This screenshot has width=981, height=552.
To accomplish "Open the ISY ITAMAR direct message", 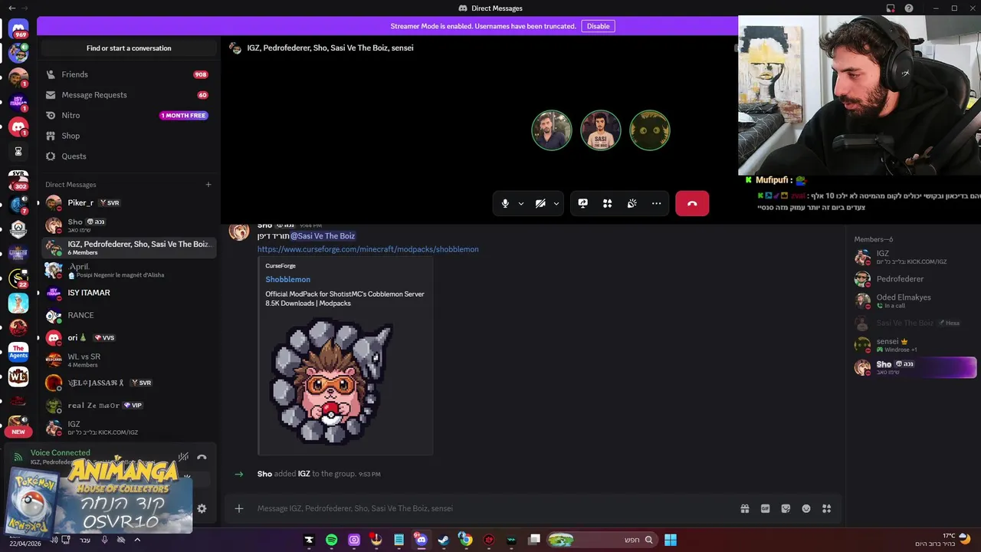I will (x=128, y=293).
